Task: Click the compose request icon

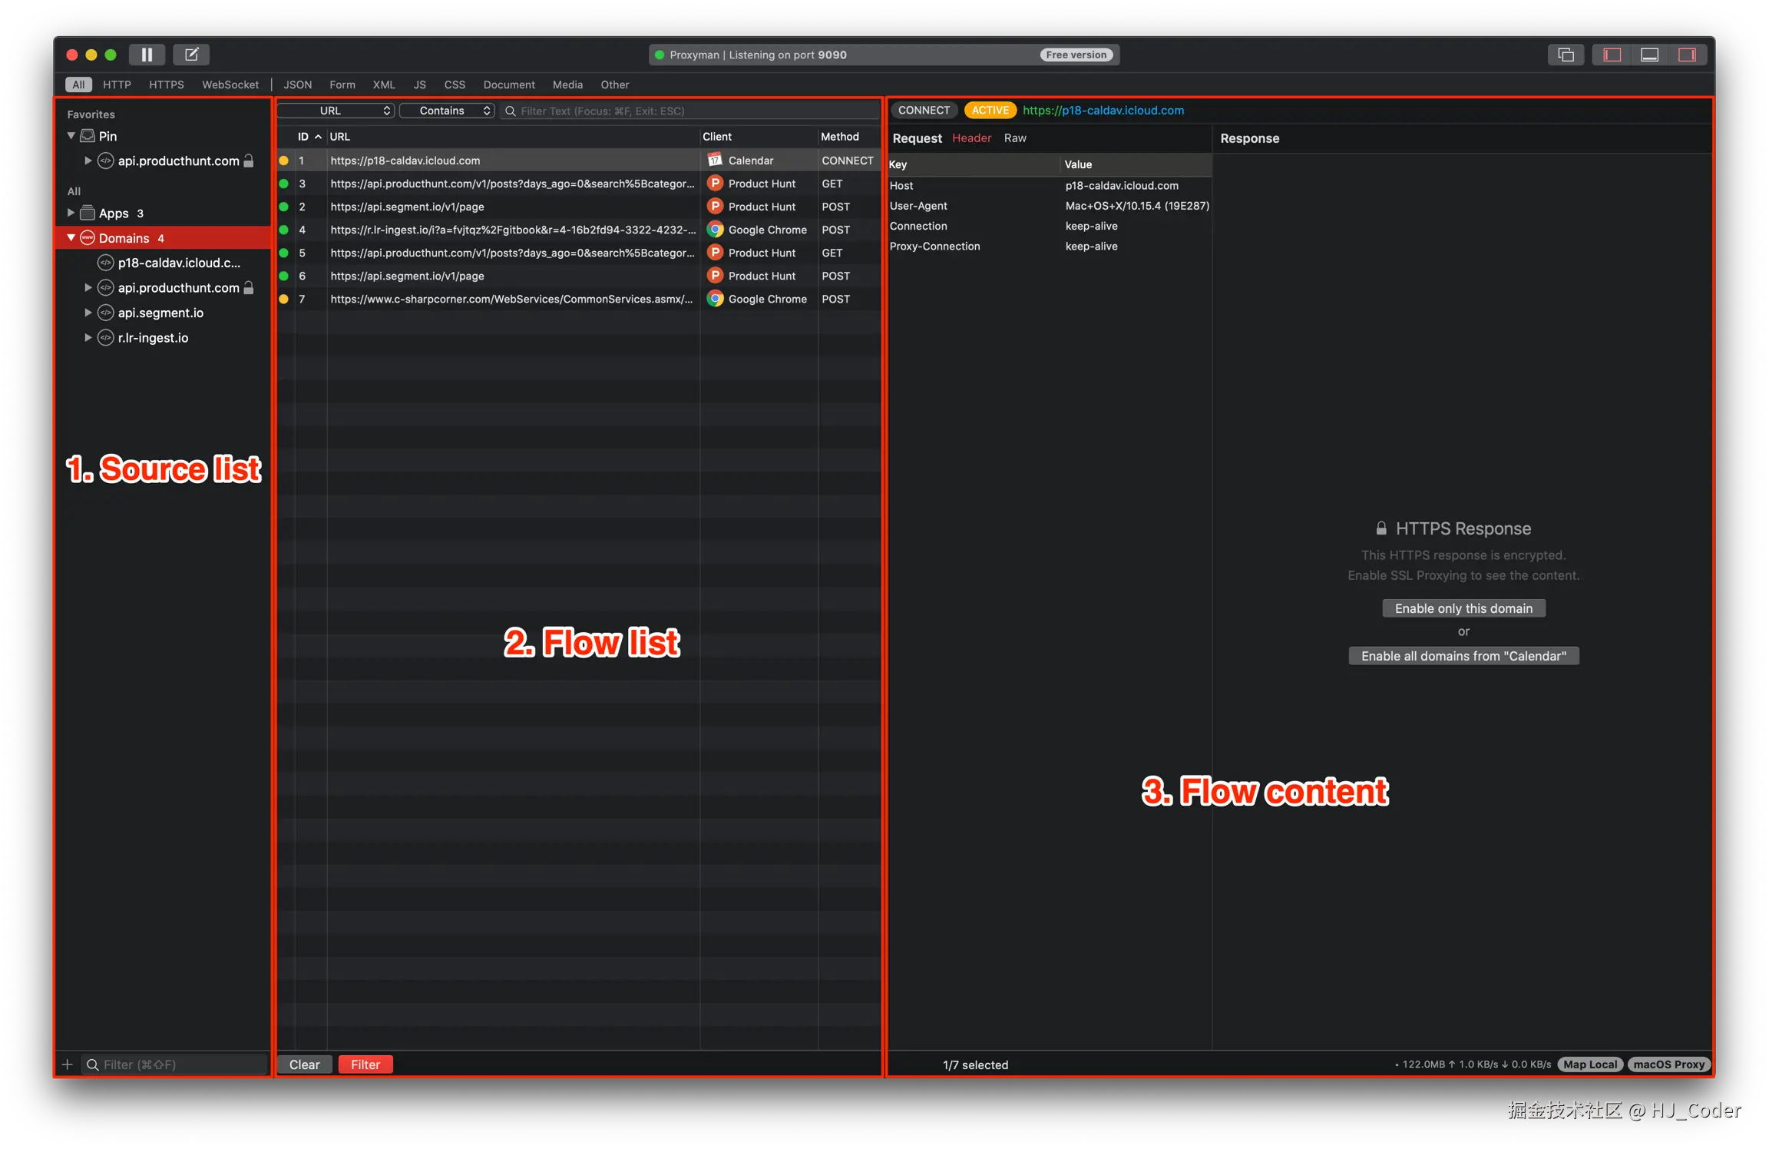Action: 191,55
